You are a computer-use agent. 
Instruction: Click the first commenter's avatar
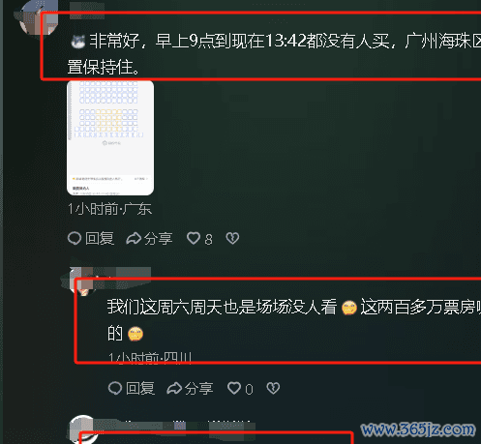(39, 17)
